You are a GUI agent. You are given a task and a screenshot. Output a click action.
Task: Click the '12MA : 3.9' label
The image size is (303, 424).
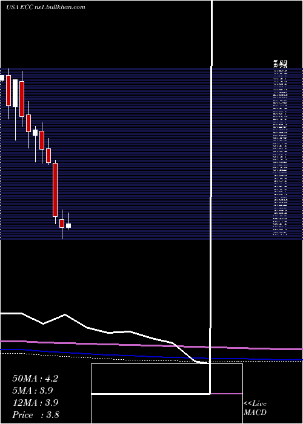click(x=35, y=402)
